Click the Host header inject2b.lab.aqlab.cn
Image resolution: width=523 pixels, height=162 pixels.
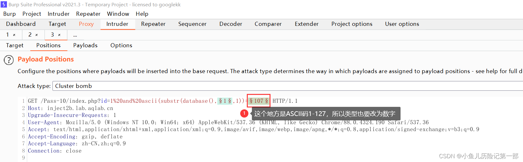pos(70,108)
